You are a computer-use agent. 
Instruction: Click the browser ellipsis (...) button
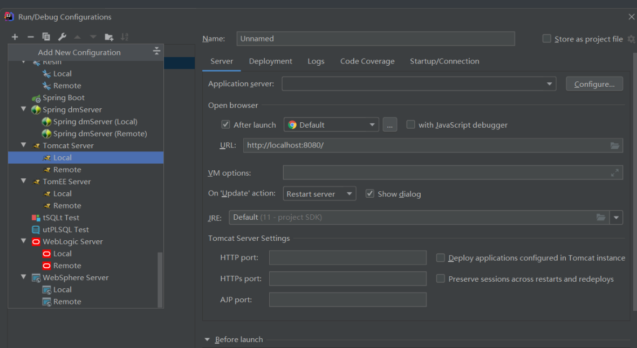(390, 125)
